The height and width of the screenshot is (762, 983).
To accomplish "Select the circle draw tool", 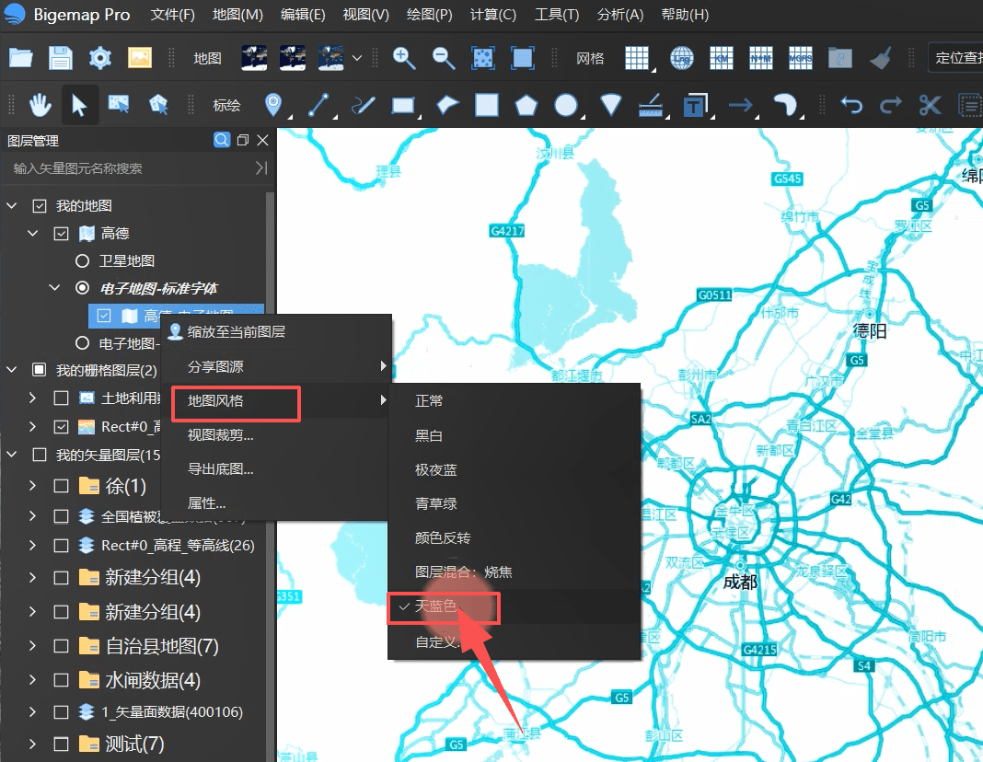I will (565, 105).
